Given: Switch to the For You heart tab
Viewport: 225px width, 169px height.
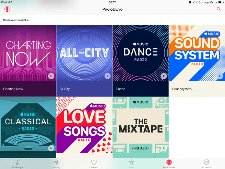Looking at the screenshot, I should point(94,164).
